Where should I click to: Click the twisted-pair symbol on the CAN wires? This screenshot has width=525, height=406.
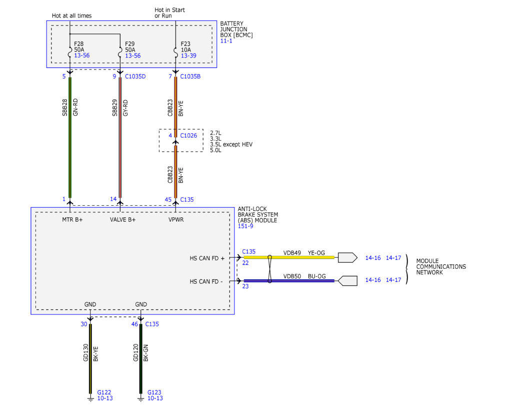269,269
